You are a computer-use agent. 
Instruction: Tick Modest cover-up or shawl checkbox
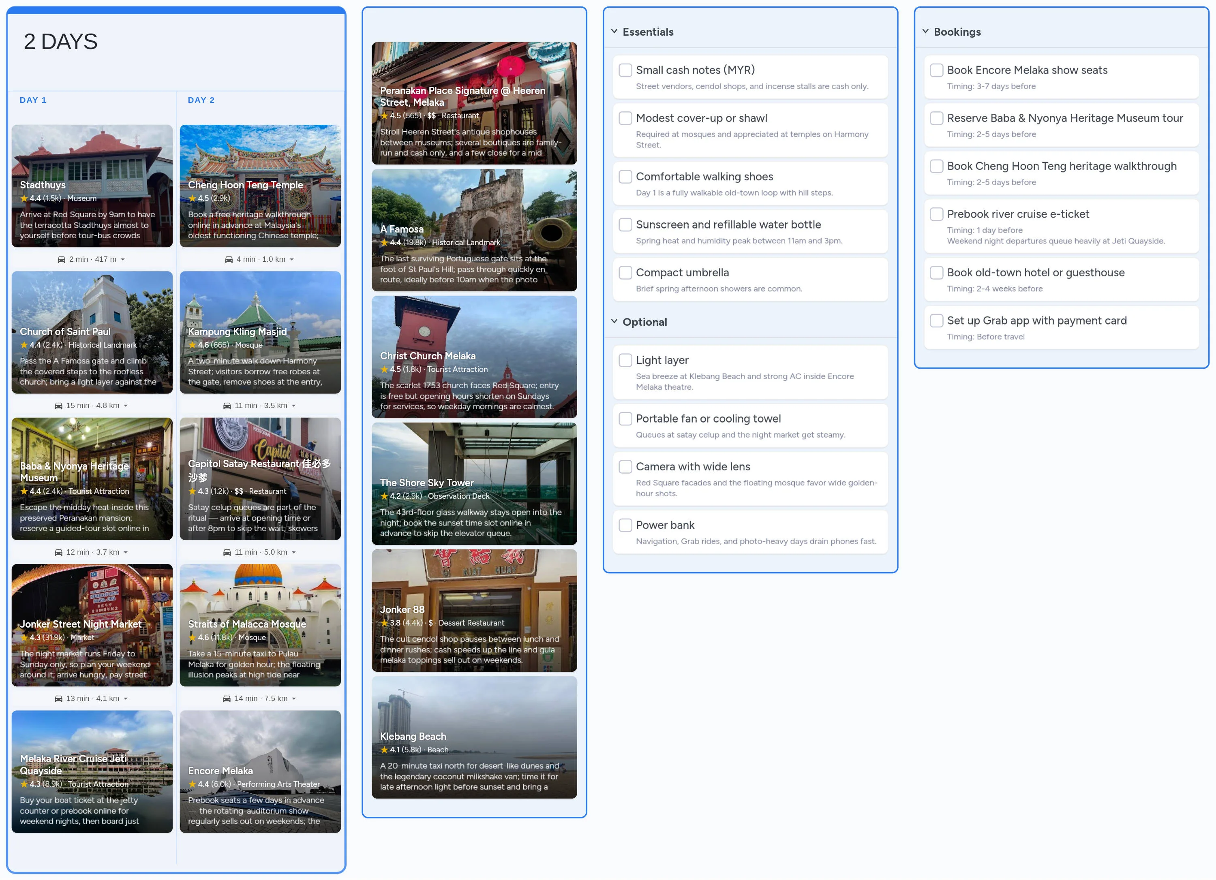pos(625,118)
